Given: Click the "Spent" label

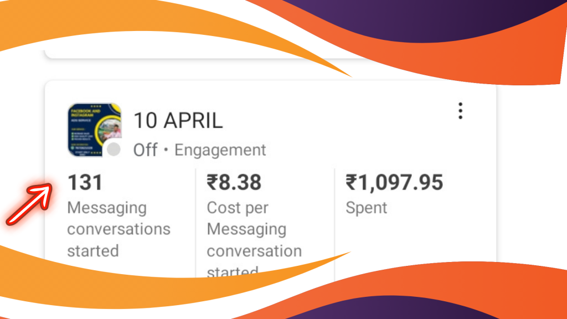Looking at the screenshot, I should [x=367, y=208].
